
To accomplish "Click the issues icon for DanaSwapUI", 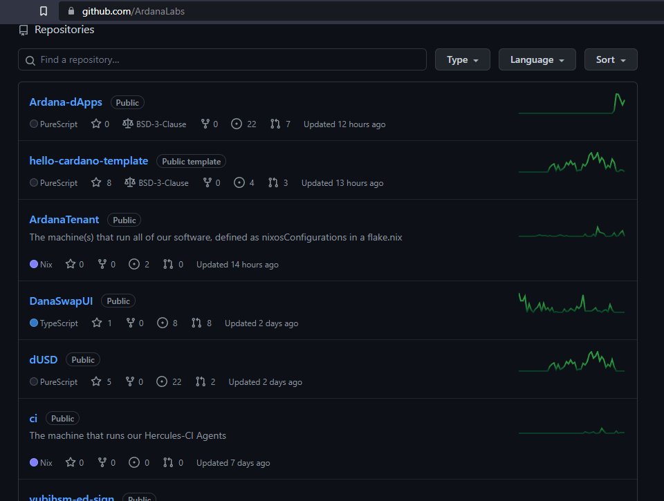I will point(162,323).
